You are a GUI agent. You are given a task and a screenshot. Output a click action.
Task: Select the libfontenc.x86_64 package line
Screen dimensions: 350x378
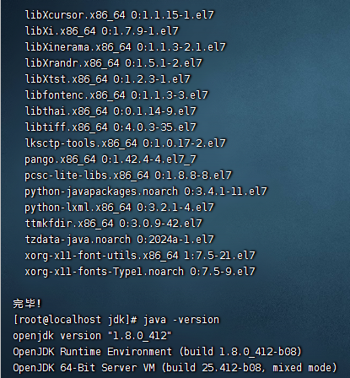116,95
